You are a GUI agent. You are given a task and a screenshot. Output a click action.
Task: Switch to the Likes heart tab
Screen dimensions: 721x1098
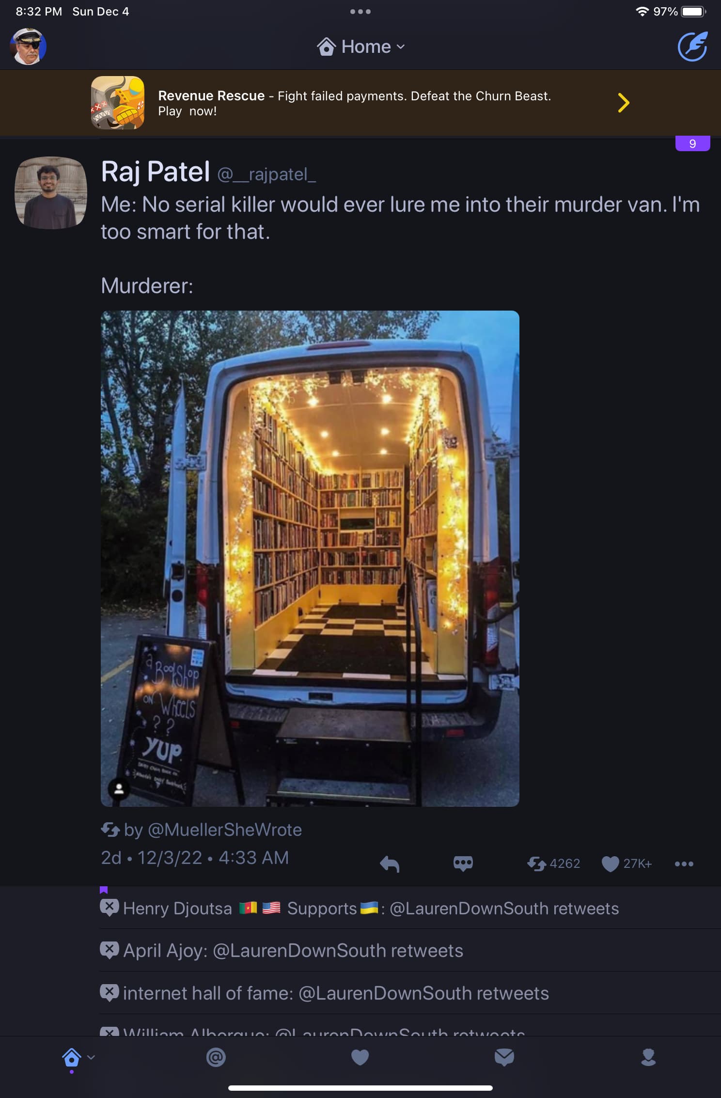[x=360, y=1057]
